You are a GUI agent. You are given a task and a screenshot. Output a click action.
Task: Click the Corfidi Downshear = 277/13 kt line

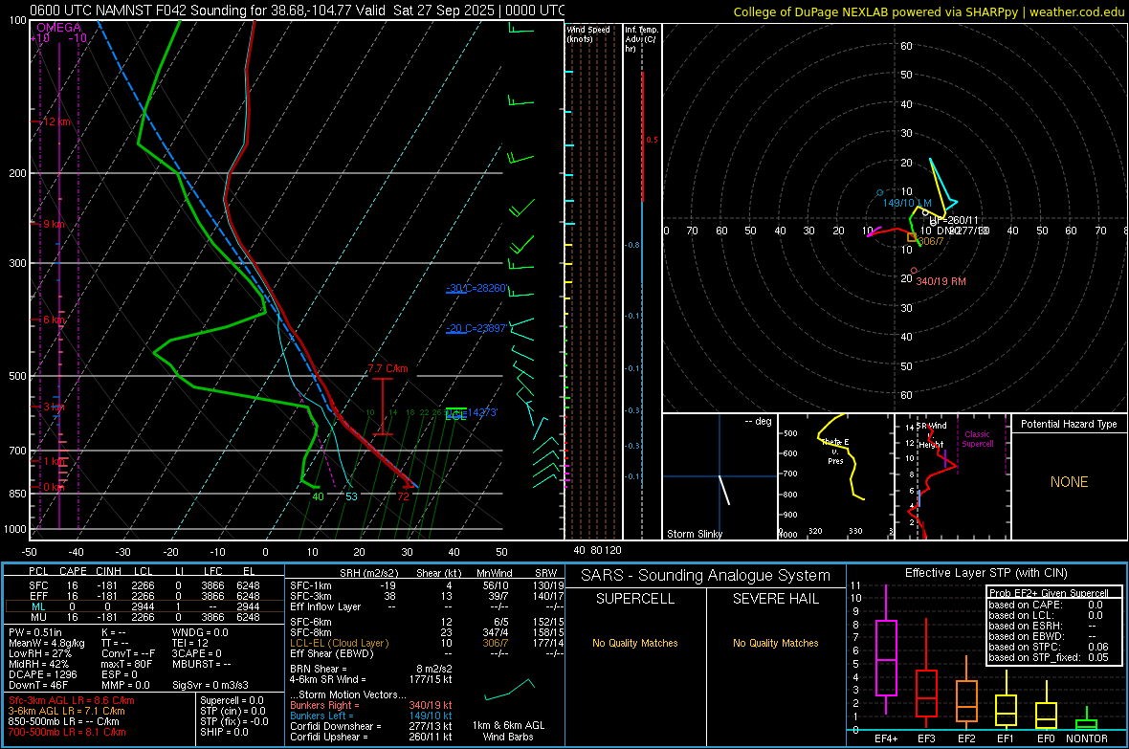pos(371,727)
